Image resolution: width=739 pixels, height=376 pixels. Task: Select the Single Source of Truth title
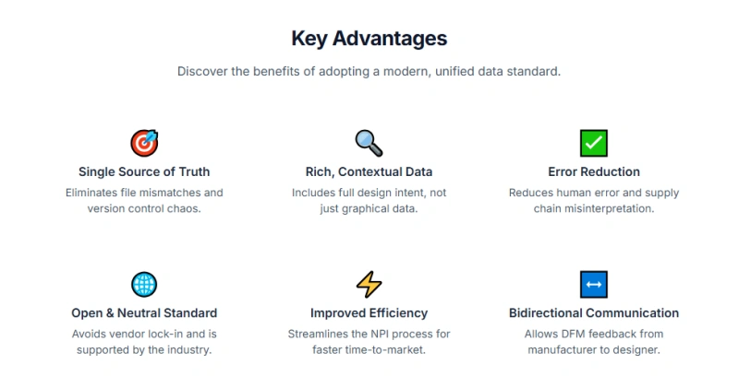144,171
